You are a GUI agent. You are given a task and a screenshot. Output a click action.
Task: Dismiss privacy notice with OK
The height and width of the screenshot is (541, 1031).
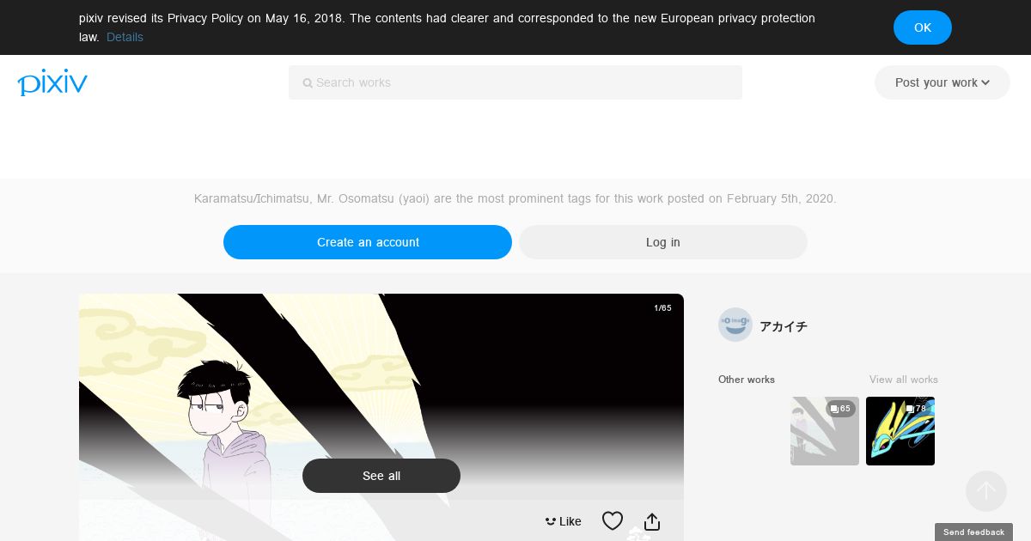(923, 27)
